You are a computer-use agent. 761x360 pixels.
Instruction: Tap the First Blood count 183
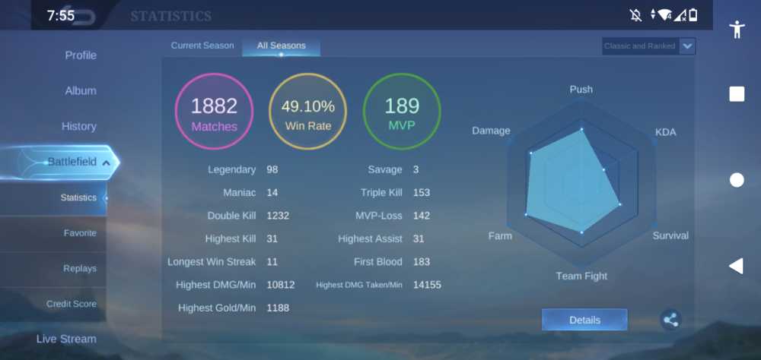point(422,261)
